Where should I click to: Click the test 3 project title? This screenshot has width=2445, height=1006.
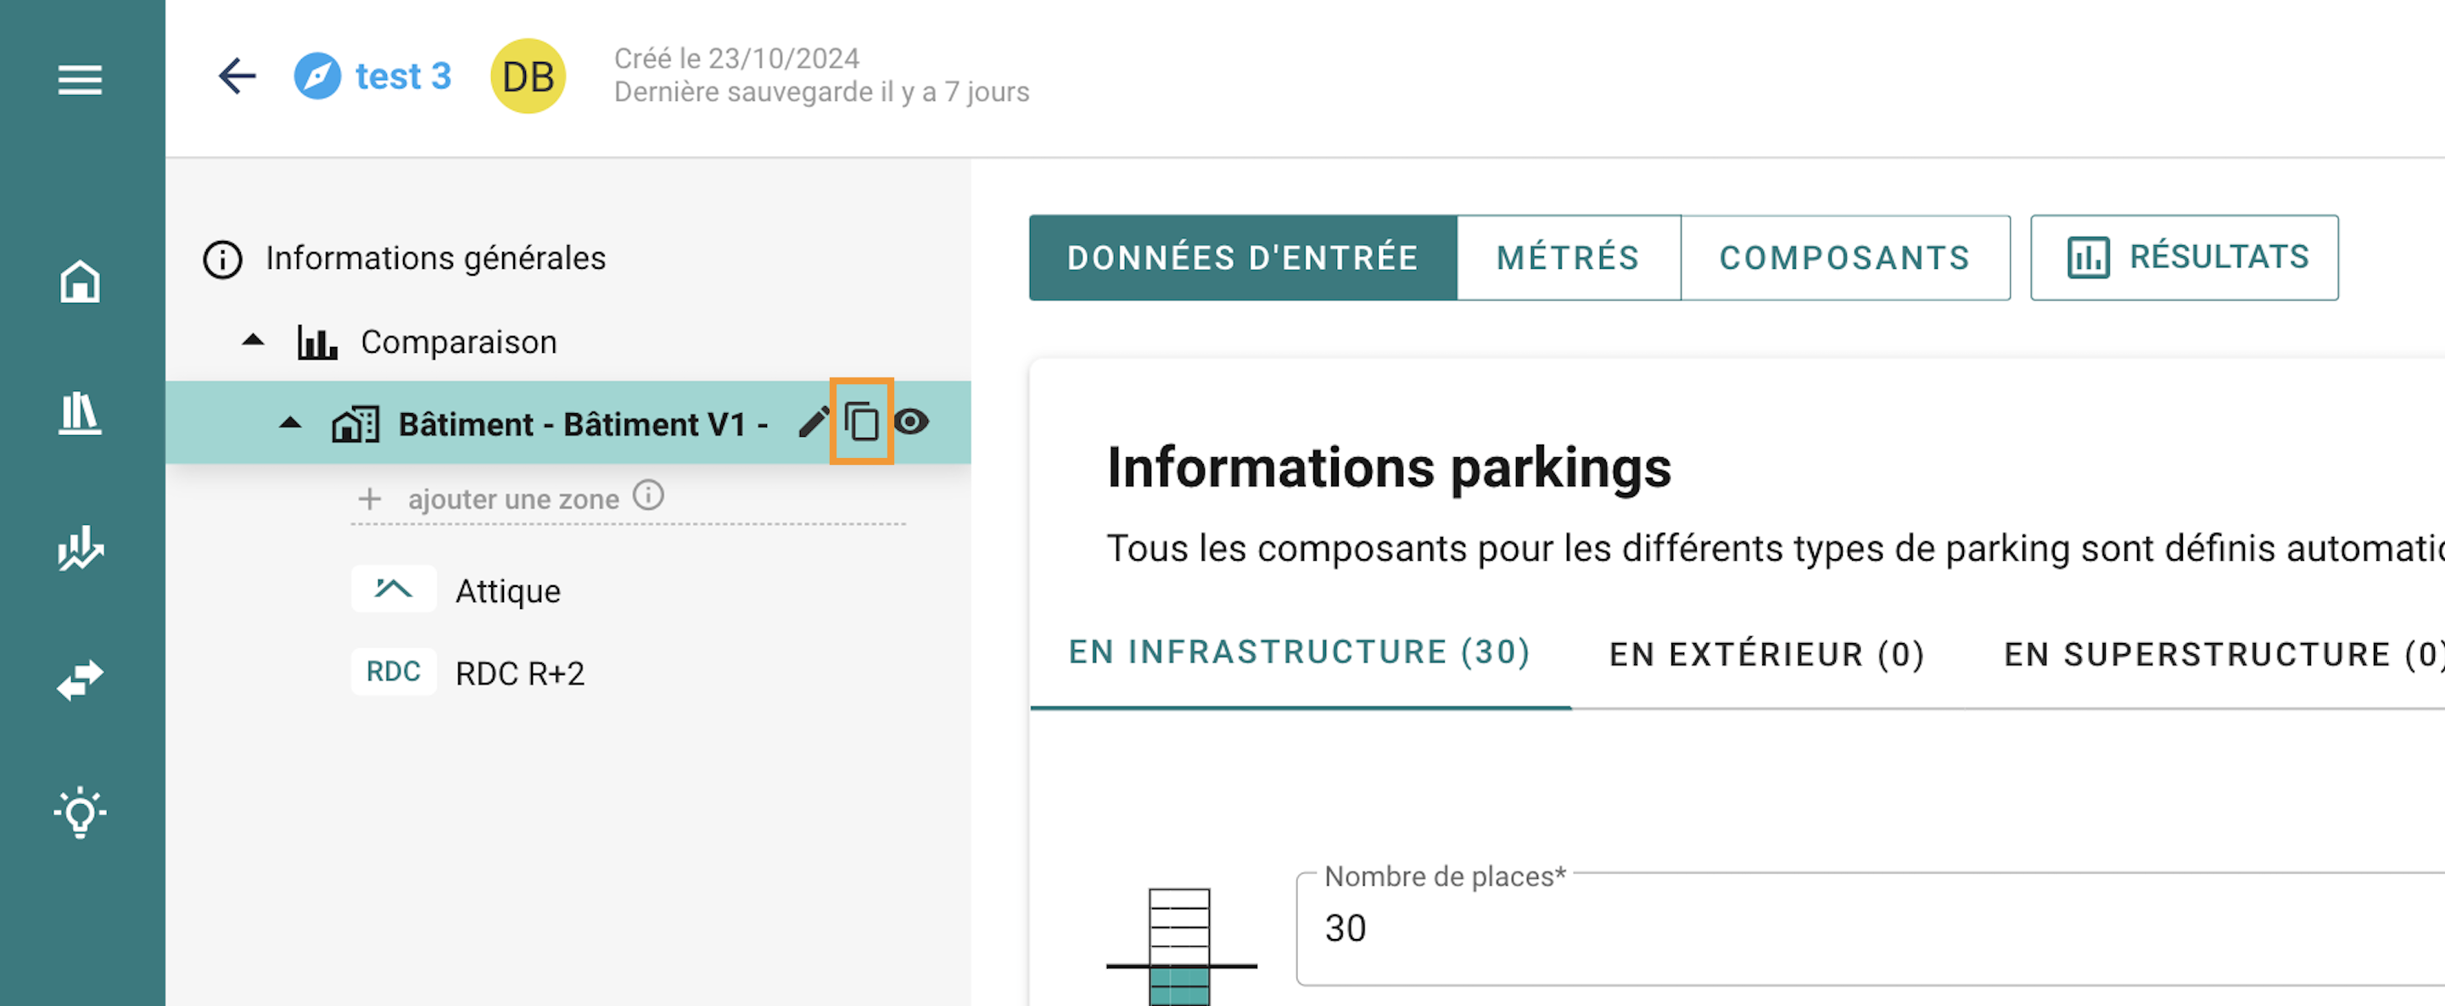click(x=403, y=76)
